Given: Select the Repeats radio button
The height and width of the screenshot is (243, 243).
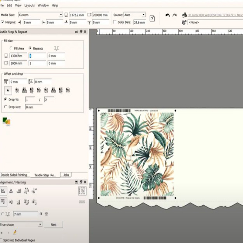Looking at the screenshot, I should [x=30, y=48].
